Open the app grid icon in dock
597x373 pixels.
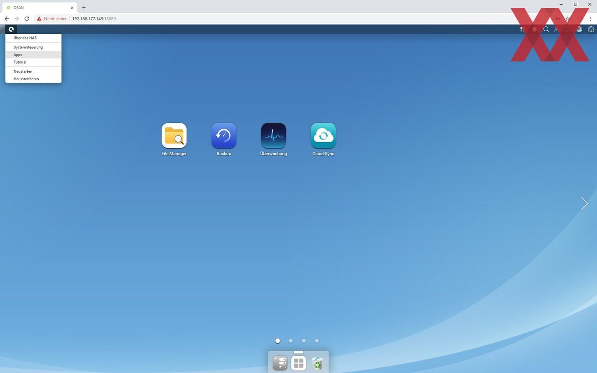tap(298, 363)
